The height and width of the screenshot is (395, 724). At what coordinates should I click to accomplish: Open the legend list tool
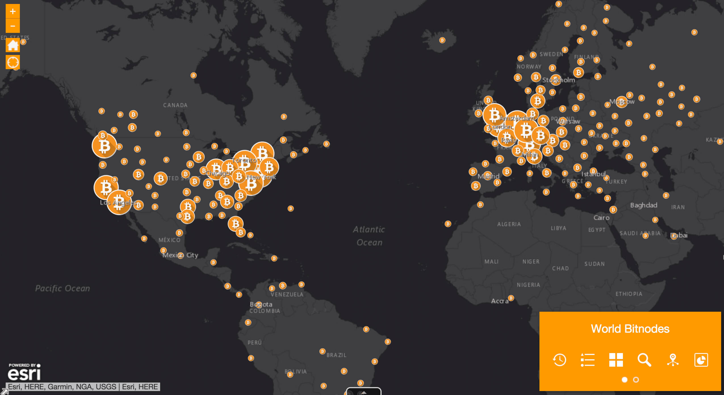pyautogui.click(x=588, y=360)
